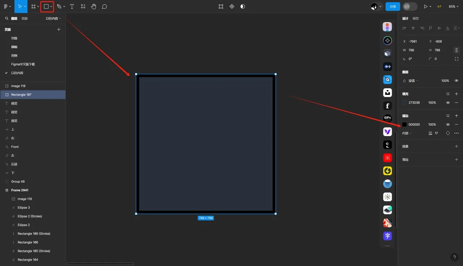Switch to the 图层 tab
Screen dimensions: 463x266
point(14,18)
